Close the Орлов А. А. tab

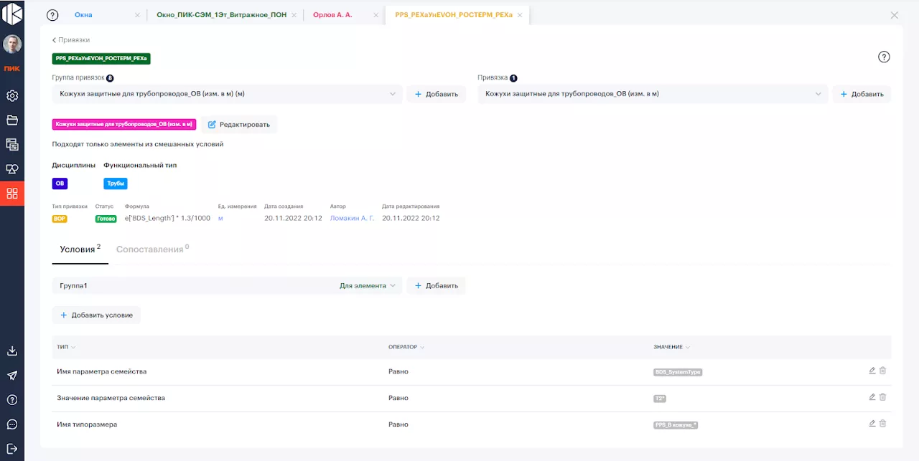[377, 15]
